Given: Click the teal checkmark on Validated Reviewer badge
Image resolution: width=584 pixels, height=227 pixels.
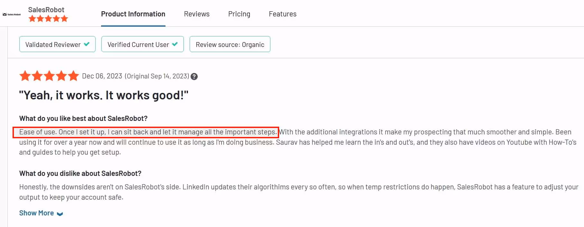Looking at the screenshot, I should point(87,44).
